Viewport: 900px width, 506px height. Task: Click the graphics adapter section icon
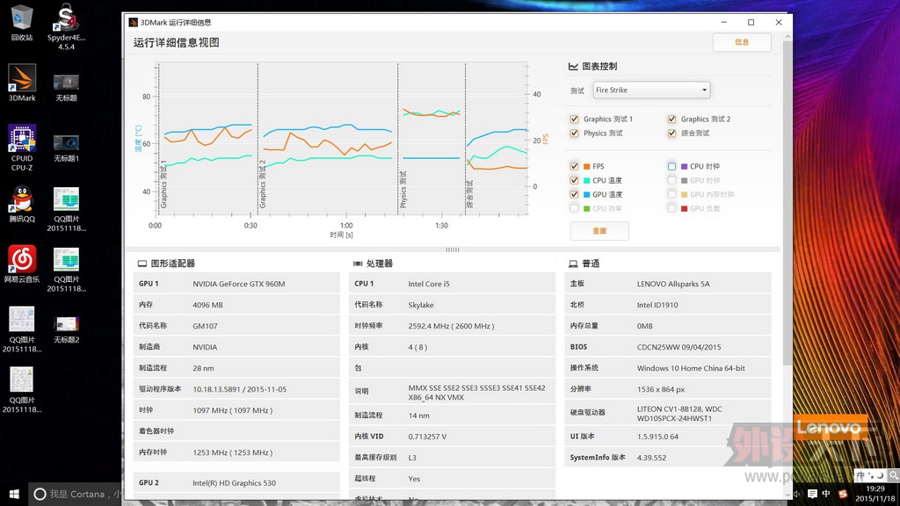point(142,264)
